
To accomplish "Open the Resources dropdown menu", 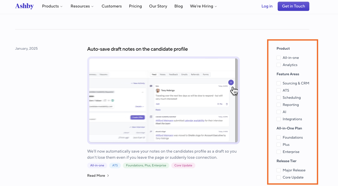I will (82, 6).
